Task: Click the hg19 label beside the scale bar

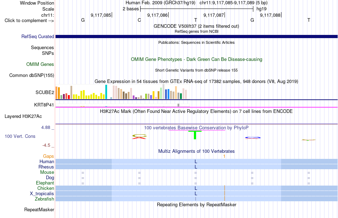Action: coord(262,9)
